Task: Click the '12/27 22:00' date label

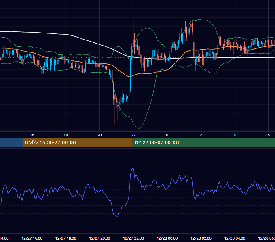Action: click(133, 238)
